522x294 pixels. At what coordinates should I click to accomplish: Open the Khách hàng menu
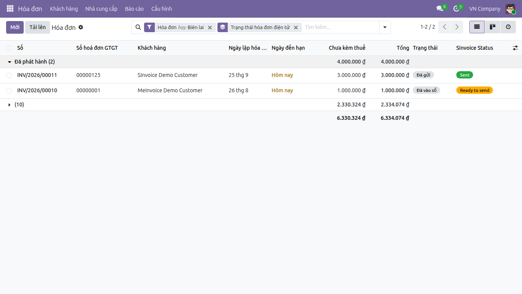[x=64, y=8]
